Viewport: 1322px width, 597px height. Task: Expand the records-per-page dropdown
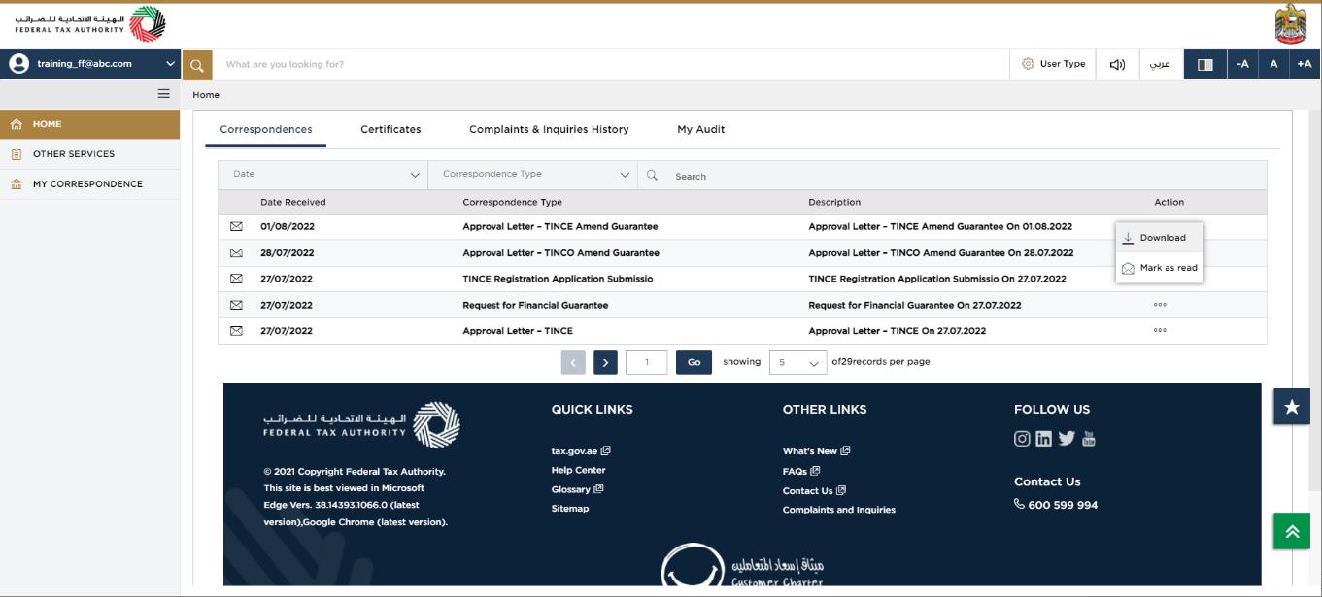797,362
